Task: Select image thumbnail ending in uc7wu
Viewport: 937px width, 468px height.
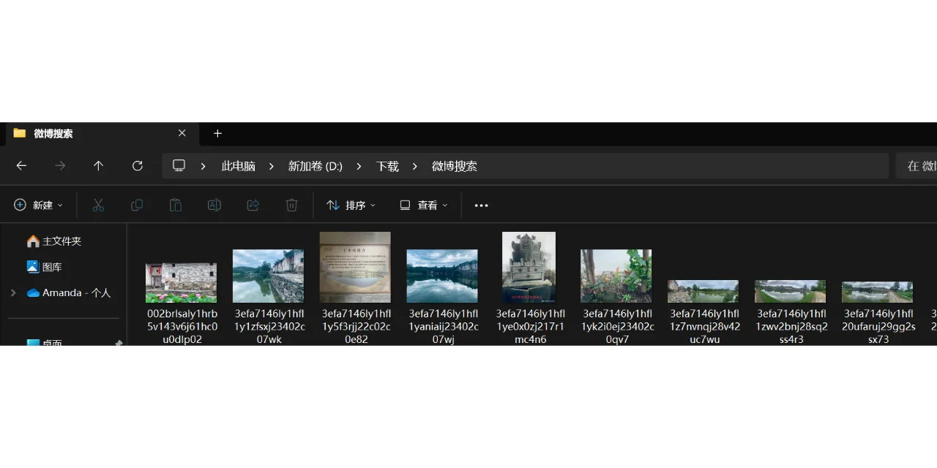Action: click(703, 291)
